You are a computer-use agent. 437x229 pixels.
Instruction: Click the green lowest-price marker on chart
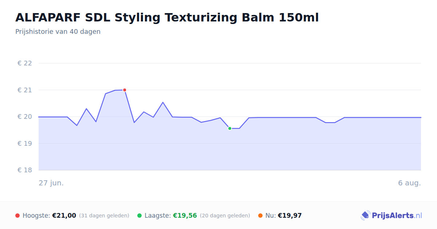click(x=230, y=128)
